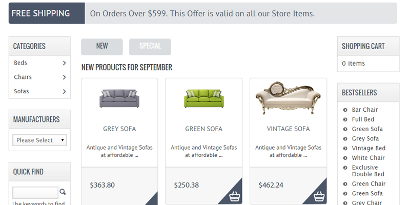Viewport: 410px width, 205px height.
Task: Click the Green Sofa product image
Action: (x=203, y=98)
